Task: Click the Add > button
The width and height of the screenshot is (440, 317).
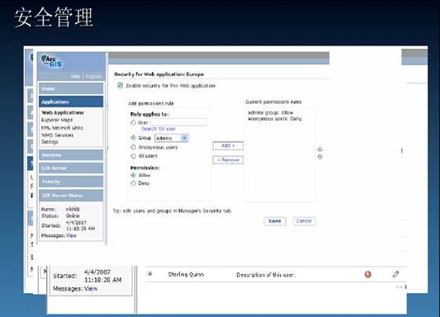Action: pos(228,145)
